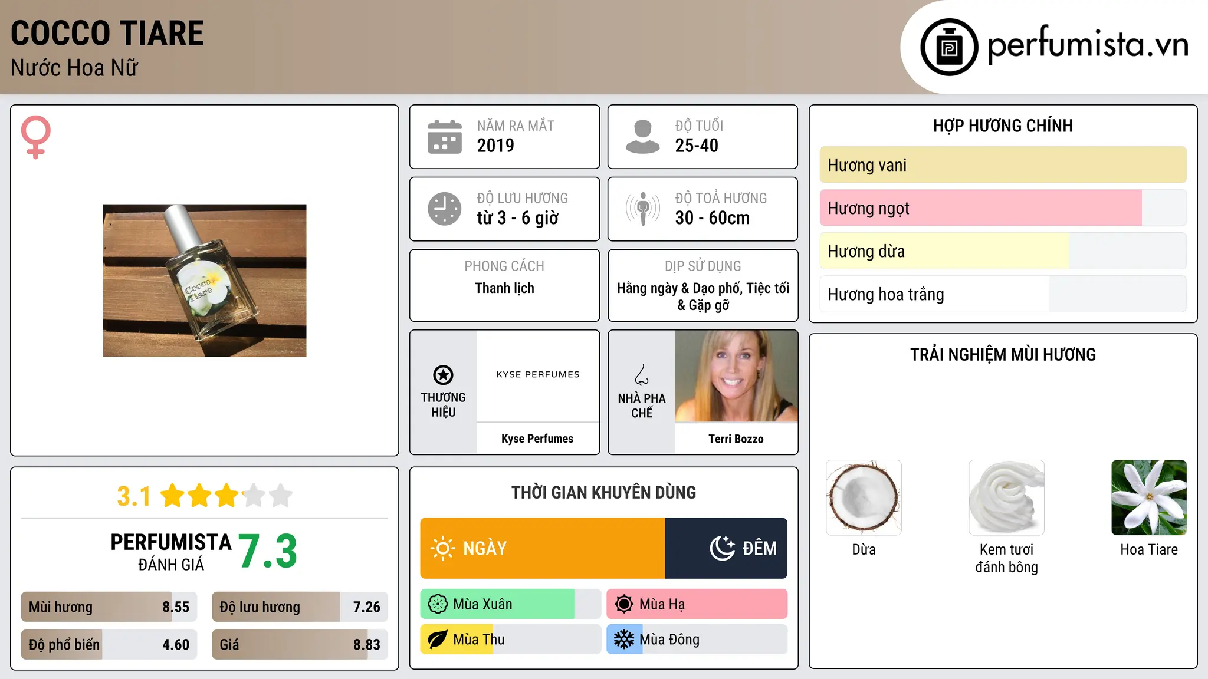Screen dimensions: 1208x679
Task: Click the Hợp hương chính heading
Action: (x=1003, y=126)
